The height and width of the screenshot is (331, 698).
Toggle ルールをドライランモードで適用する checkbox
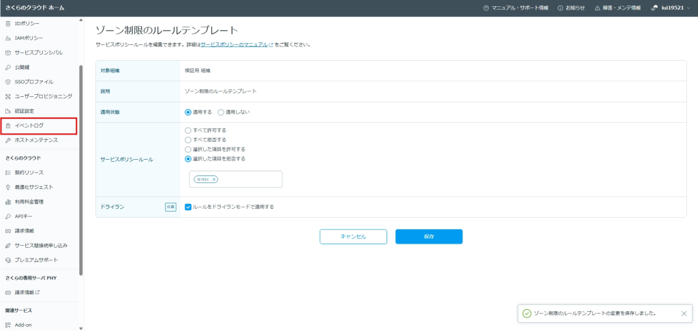(188, 207)
